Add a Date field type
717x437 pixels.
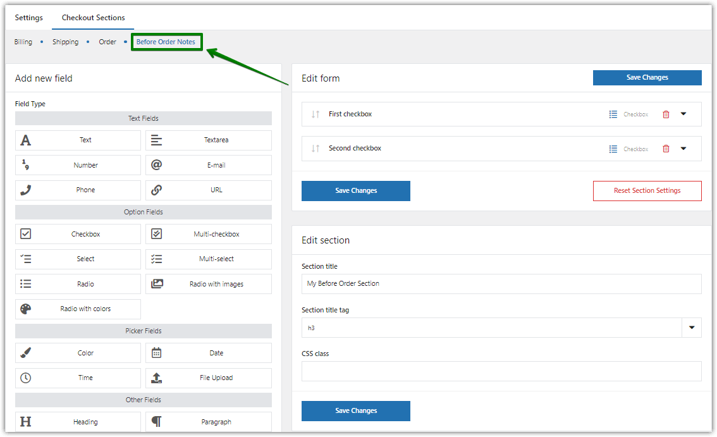tap(209, 353)
